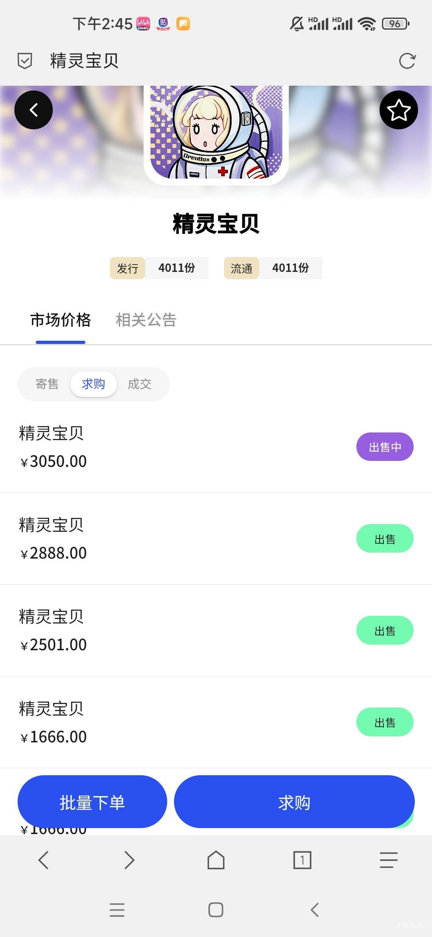Tap the purple 出售中 button at ¥3050.00
The width and height of the screenshot is (432, 937).
(385, 446)
